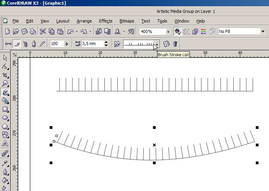Increase the artistic media width stepper
The image size is (269, 191).
click(x=106, y=42)
